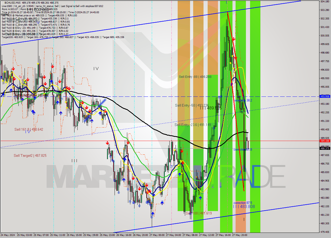Click the 'Sell %20 @ Market price' info line
The width and height of the screenshot is (331, 238).
click(x=39, y=16)
